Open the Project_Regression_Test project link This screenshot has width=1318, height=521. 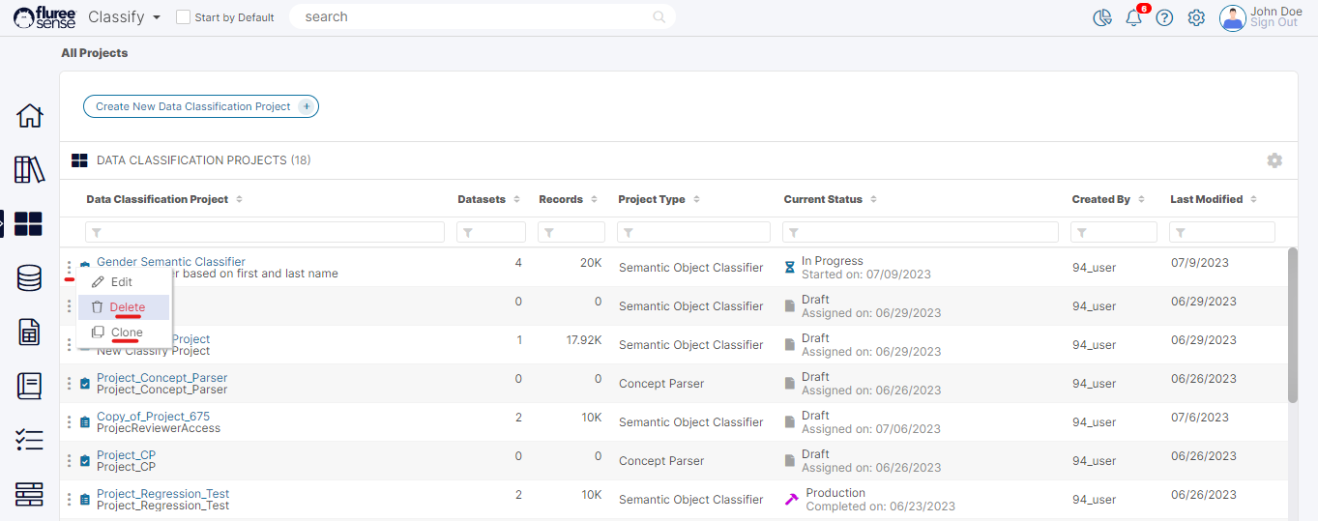162,494
